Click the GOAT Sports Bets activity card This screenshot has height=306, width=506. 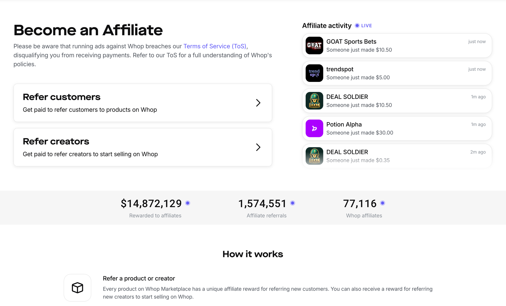tap(396, 46)
